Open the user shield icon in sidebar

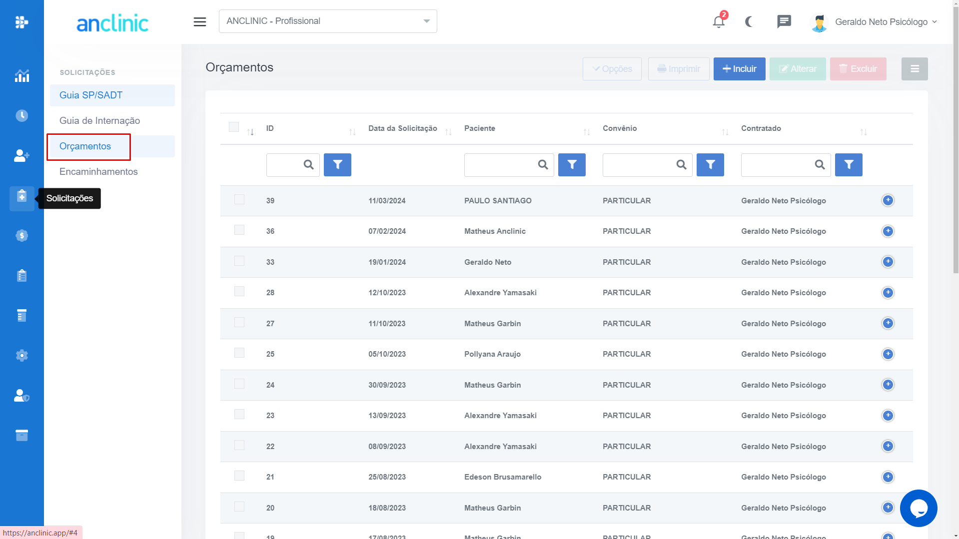pyautogui.click(x=21, y=395)
